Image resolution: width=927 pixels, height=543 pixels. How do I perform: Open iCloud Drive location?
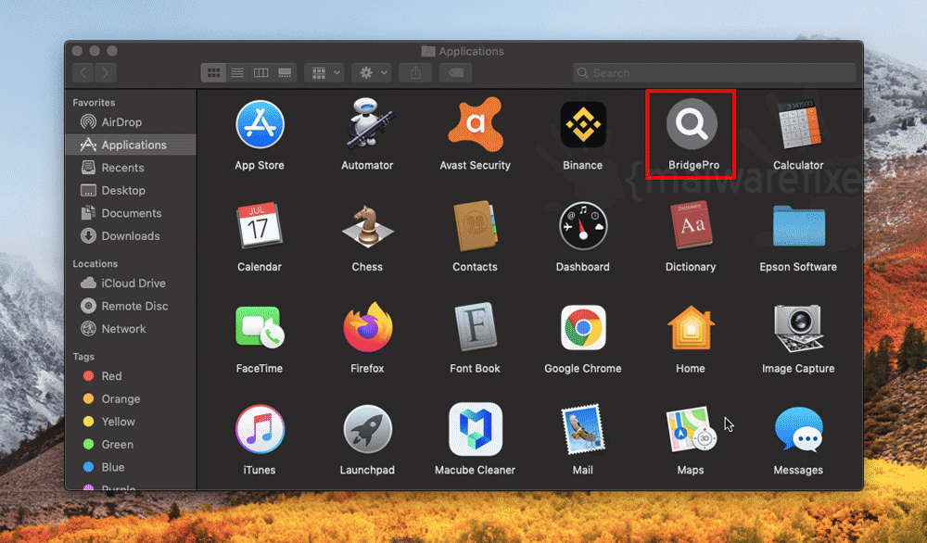(130, 283)
